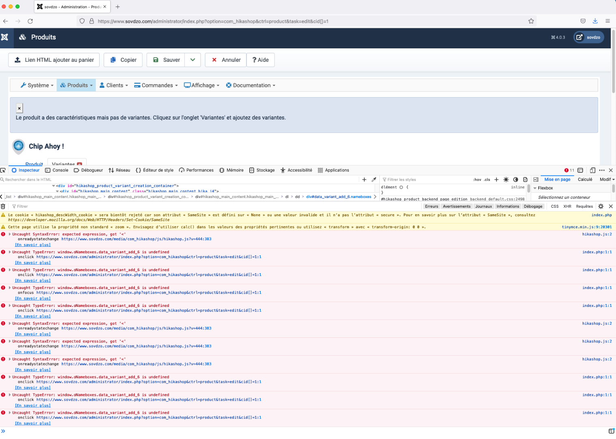
Task: Toggle the Avertissements console filter
Action: point(457,206)
